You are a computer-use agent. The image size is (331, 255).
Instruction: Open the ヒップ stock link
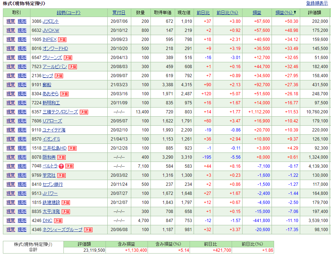(x=48, y=76)
